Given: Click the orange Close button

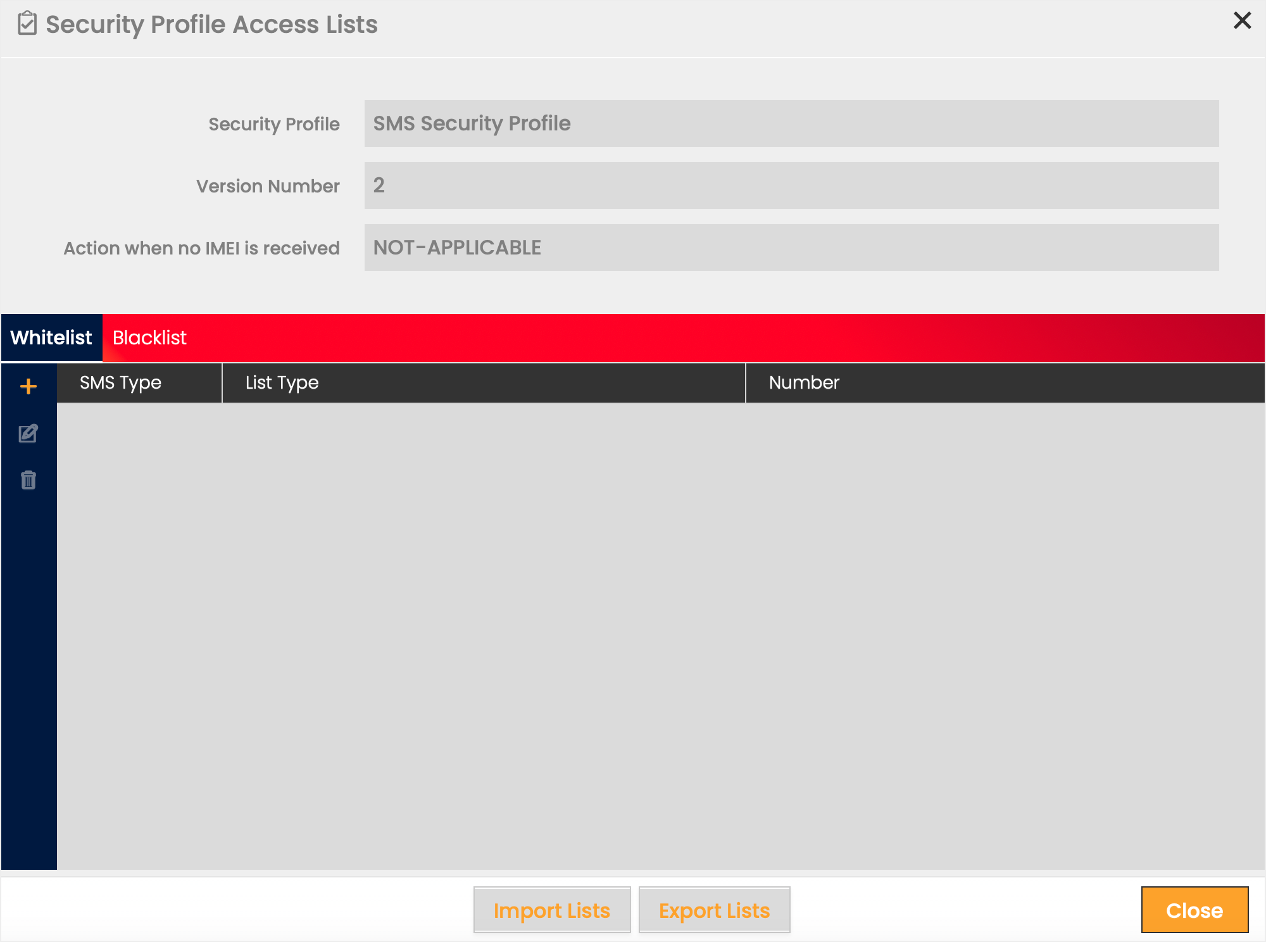Looking at the screenshot, I should click(1194, 910).
